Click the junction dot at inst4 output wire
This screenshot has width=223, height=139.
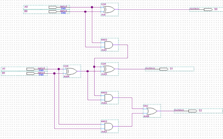tap(88, 71)
